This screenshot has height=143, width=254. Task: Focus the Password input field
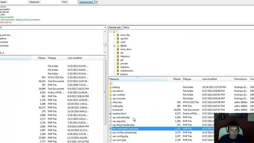[51, 2]
